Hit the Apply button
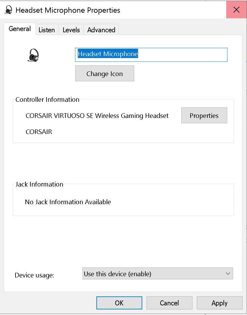The width and height of the screenshot is (247, 315). click(x=219, y=303)
